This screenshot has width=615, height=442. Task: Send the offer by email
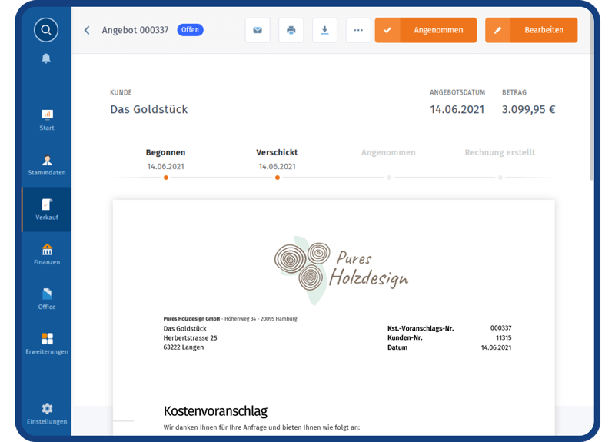[x=258, y=30]
